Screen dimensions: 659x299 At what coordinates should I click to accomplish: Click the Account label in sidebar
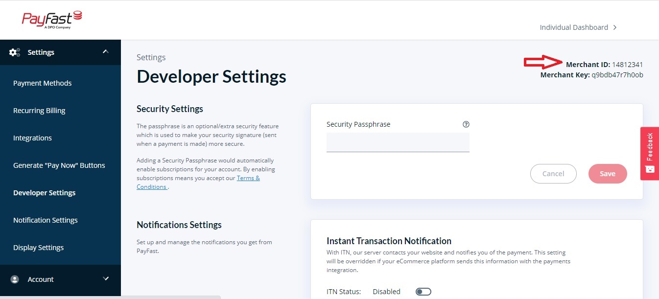click(x=41, y=279)
